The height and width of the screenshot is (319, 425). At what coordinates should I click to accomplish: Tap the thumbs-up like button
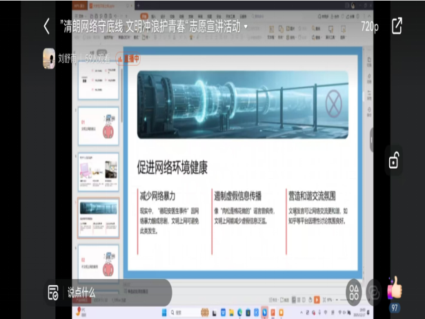395,287
